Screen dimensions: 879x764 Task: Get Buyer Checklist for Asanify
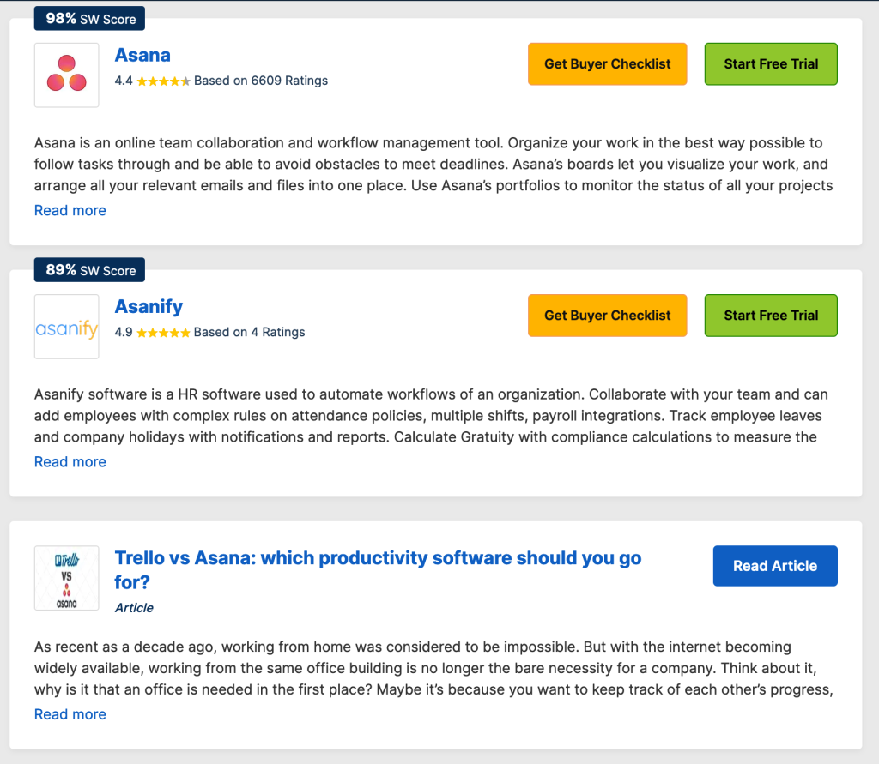607,316
